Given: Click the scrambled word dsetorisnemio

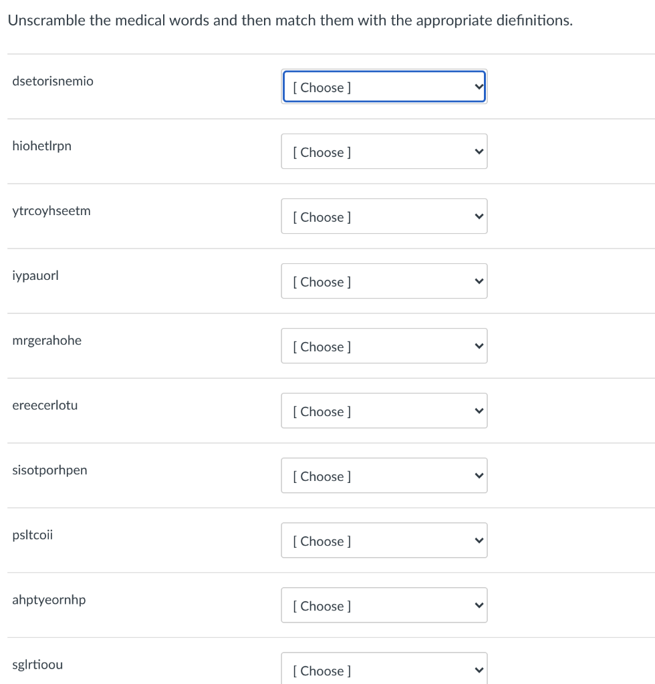Looking at the screenshot, I should 53,81.
